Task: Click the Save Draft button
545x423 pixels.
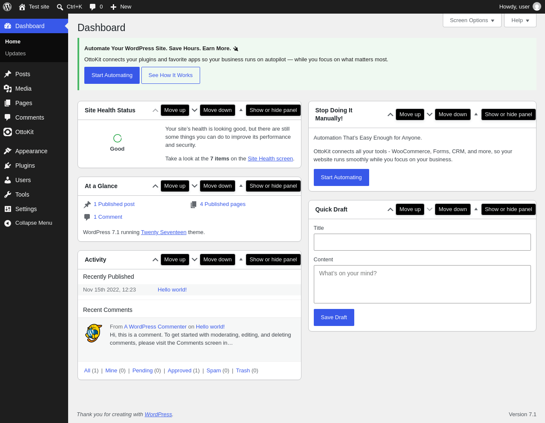Action: (x=334, y=317)
